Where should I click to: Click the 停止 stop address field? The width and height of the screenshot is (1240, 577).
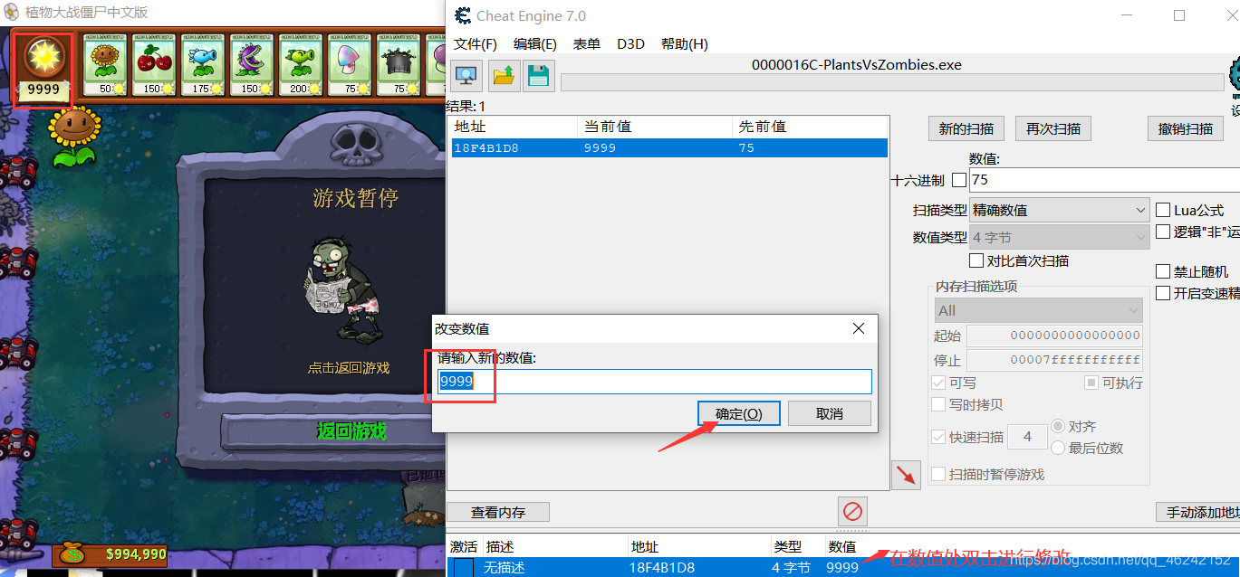point(1054,361)
